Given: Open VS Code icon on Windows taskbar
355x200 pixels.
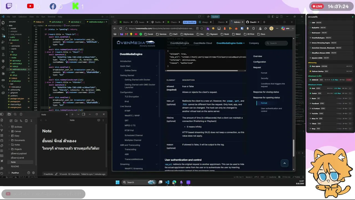Looking at the screenshot, I should click(167, 182).
